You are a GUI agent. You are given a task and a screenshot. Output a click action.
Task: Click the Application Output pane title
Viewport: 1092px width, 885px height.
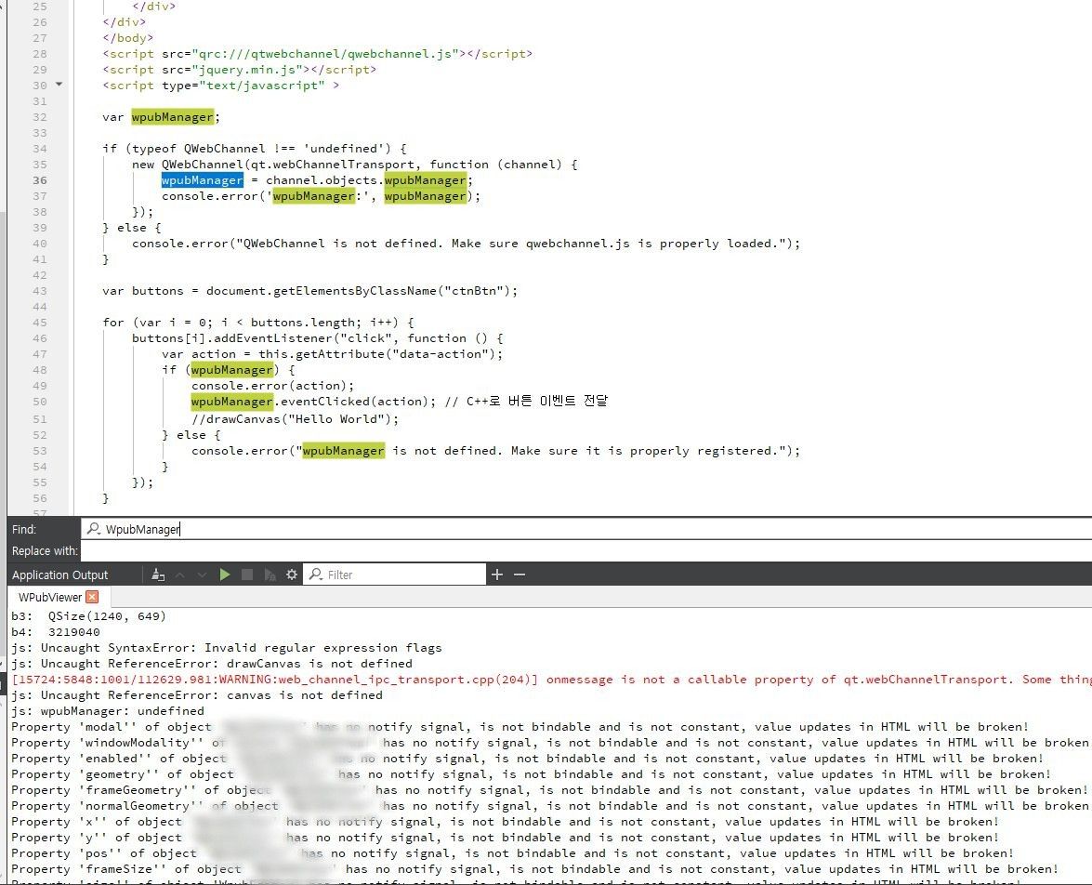click(59, 575)
